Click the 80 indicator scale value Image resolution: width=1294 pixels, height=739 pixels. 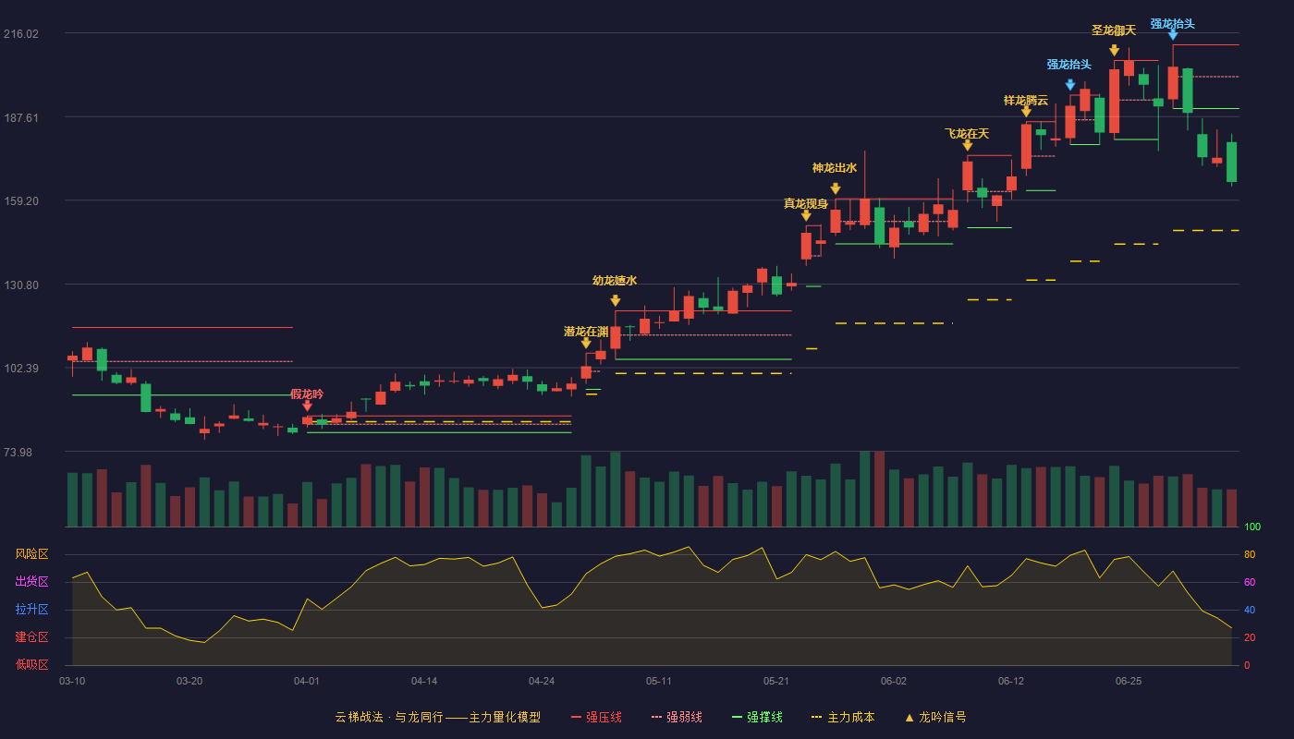click(1250, 554)
